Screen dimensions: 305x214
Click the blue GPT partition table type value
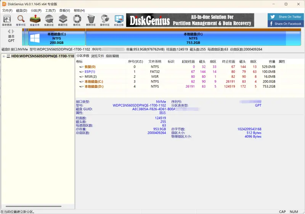point(258,105)
